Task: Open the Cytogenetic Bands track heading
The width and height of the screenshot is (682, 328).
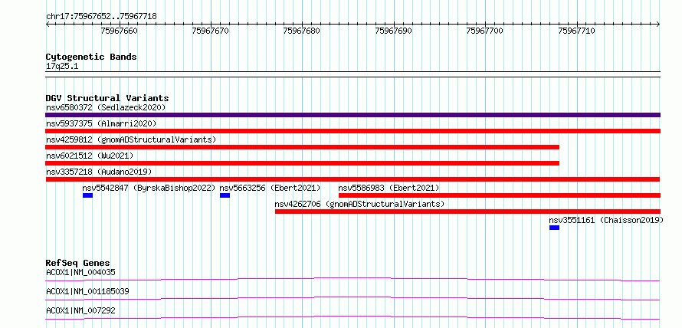Action: [91, 57]
